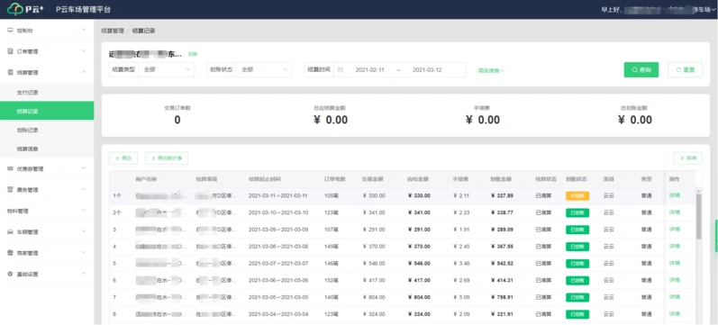Click the green 已划账 badge in the 2021-03-05 row
The width and height of the screenshot is (718, 325).
point(577,297)
